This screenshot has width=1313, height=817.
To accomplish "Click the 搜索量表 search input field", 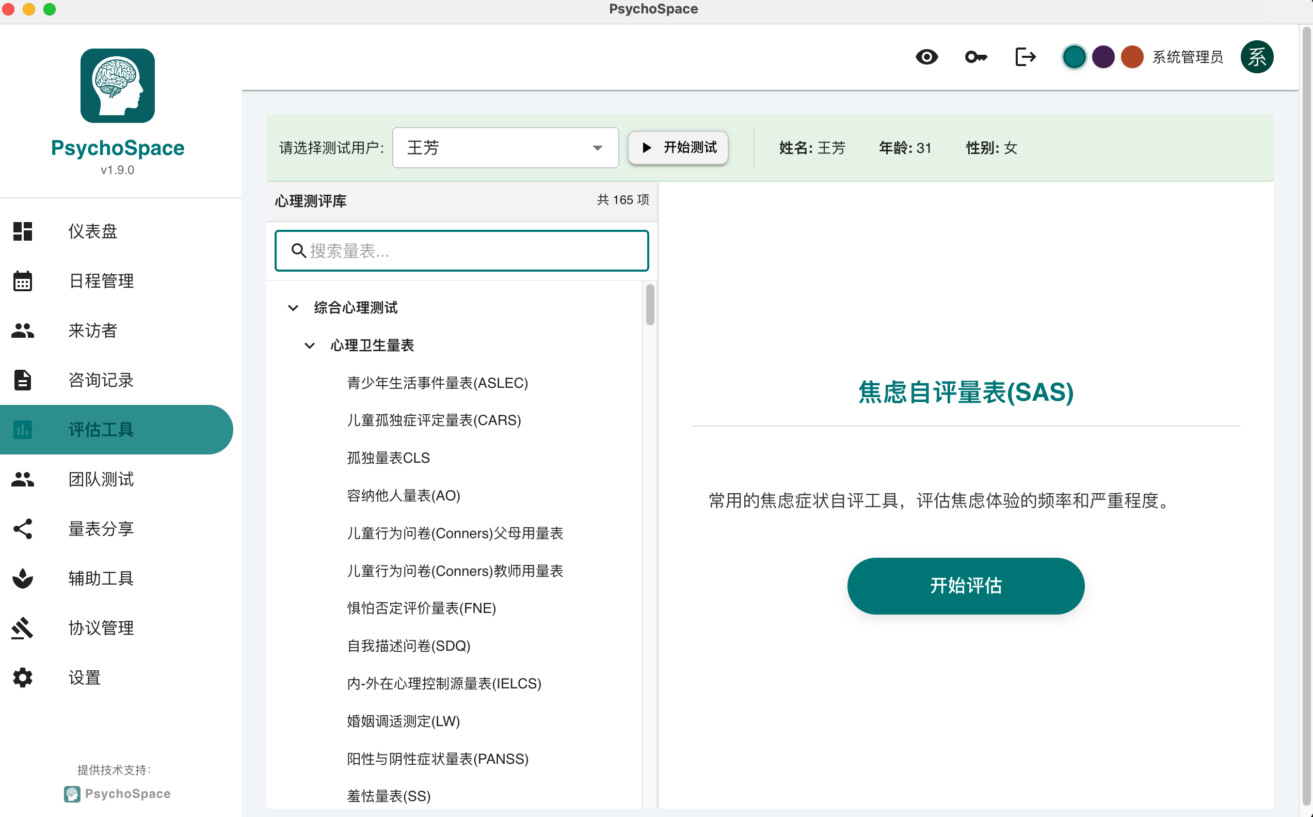I will pos(461,250).
